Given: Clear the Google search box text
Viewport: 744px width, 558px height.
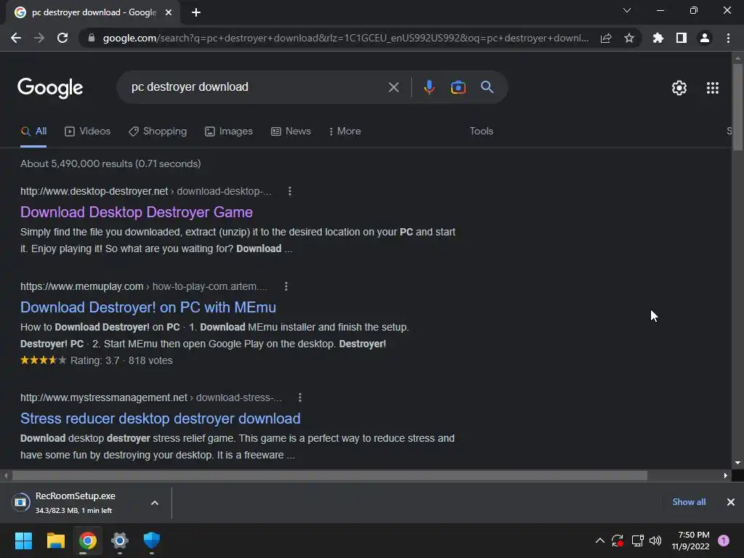Looking at the screenshot, I should 393,87.
